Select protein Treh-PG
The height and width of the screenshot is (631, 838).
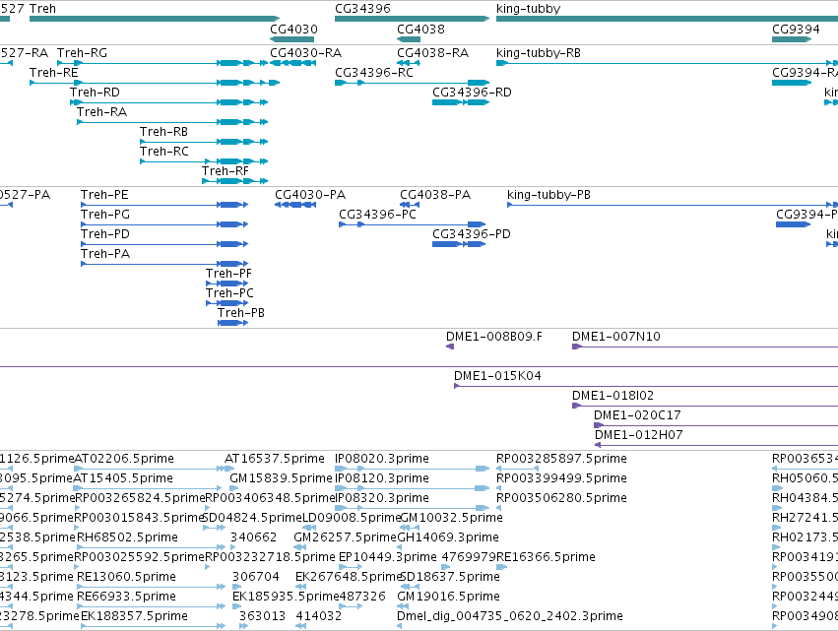[x=164, y=224]
